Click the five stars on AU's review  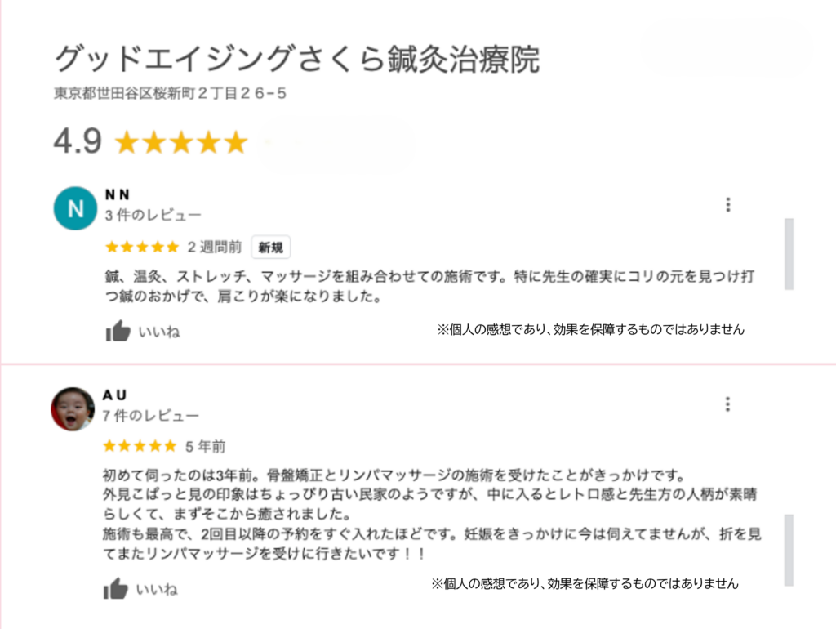pos(140,446)
